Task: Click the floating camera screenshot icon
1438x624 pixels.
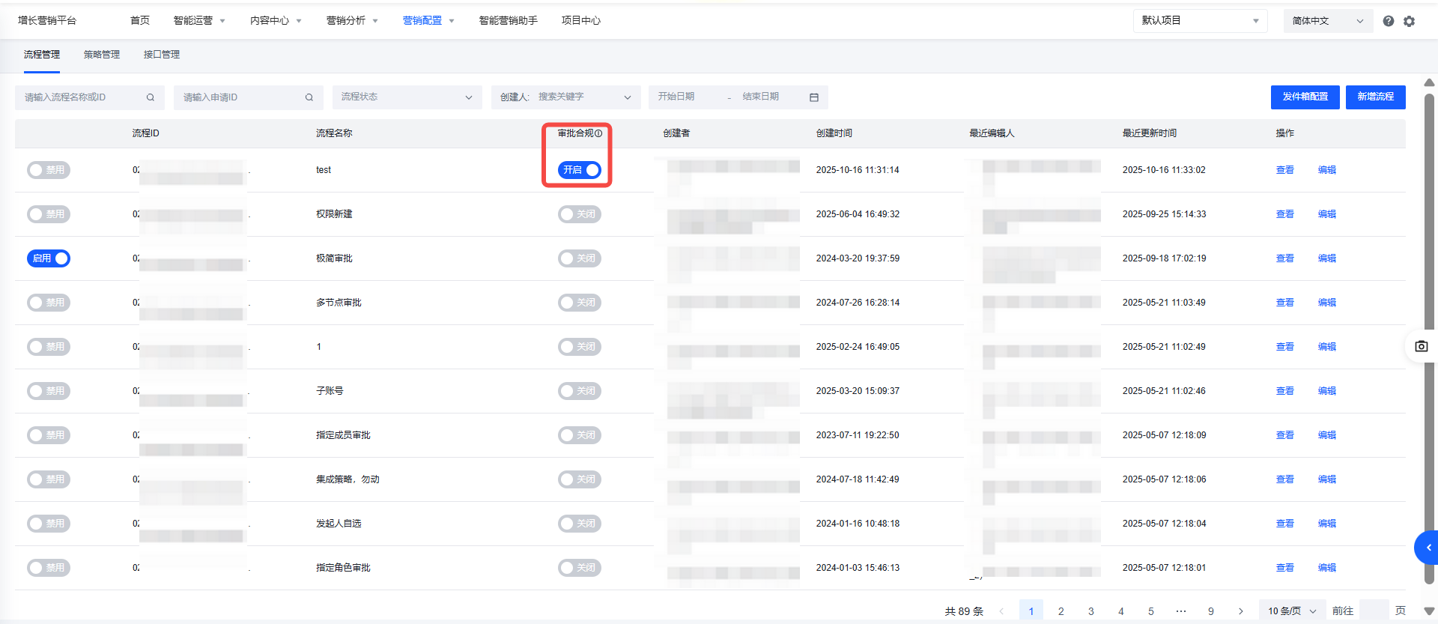Action: (x=1422, y=346)
